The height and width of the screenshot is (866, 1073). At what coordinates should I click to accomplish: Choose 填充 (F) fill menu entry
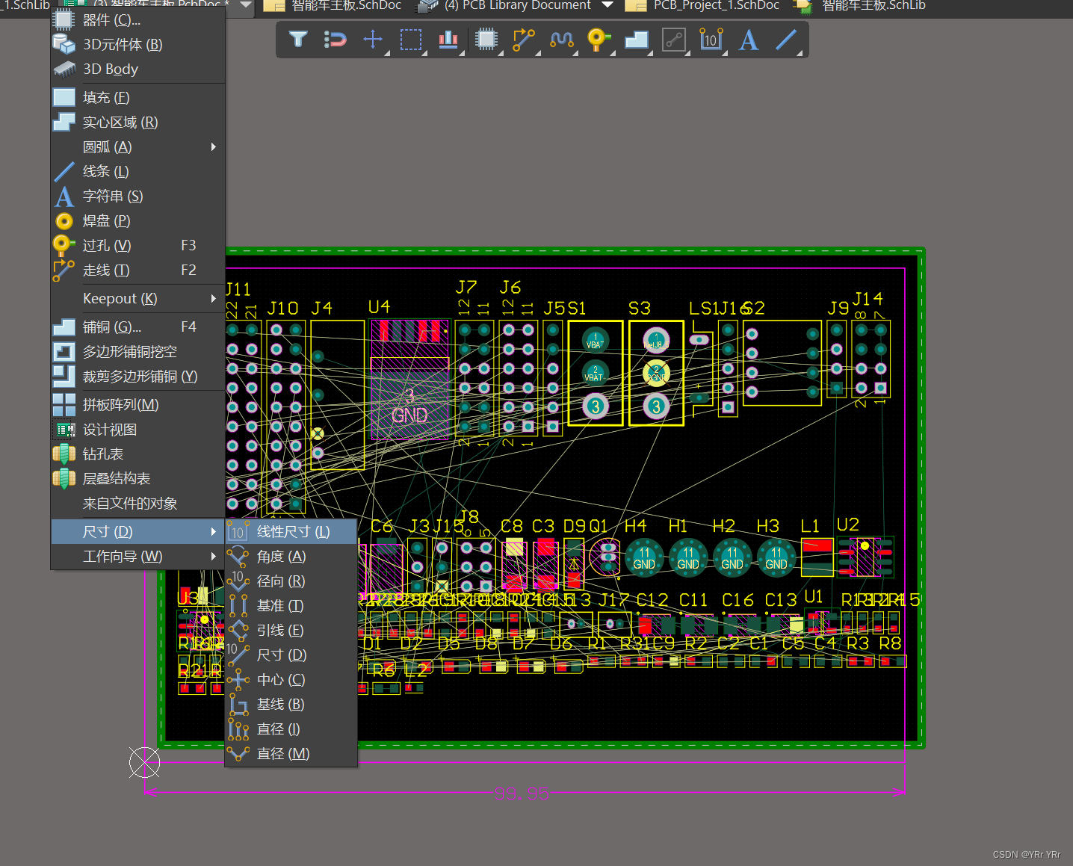point(138,97)
